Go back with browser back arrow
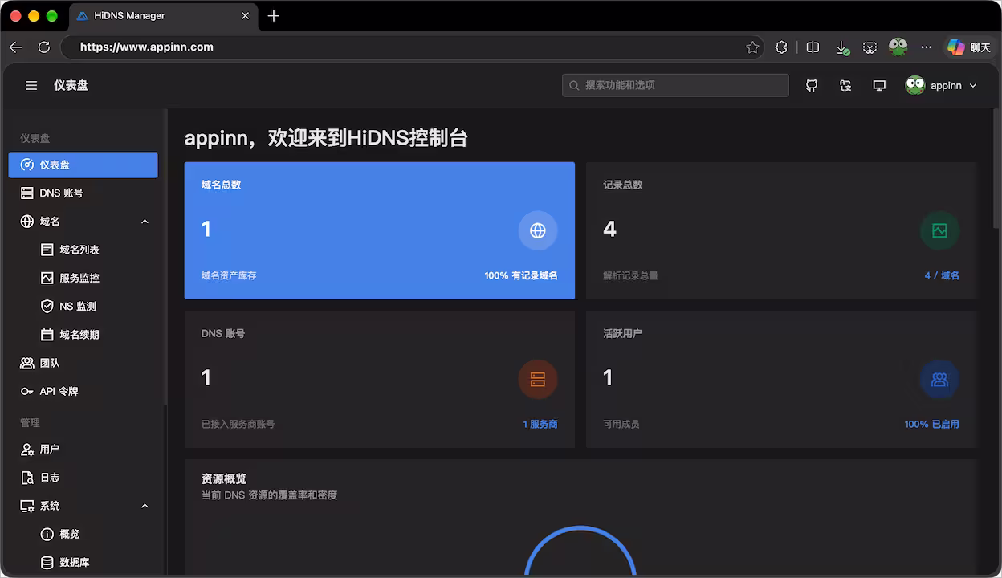The height and width of the screenshot is (578, 1002). pyautogui.click(x=15, y=47)
